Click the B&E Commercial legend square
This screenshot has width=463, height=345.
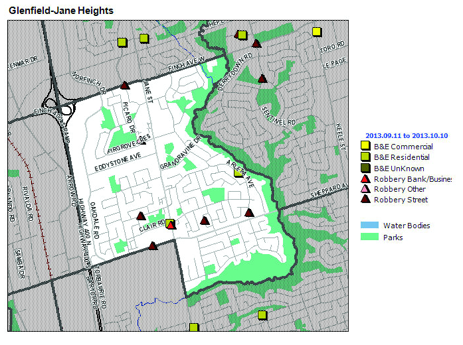pos(365,146)
